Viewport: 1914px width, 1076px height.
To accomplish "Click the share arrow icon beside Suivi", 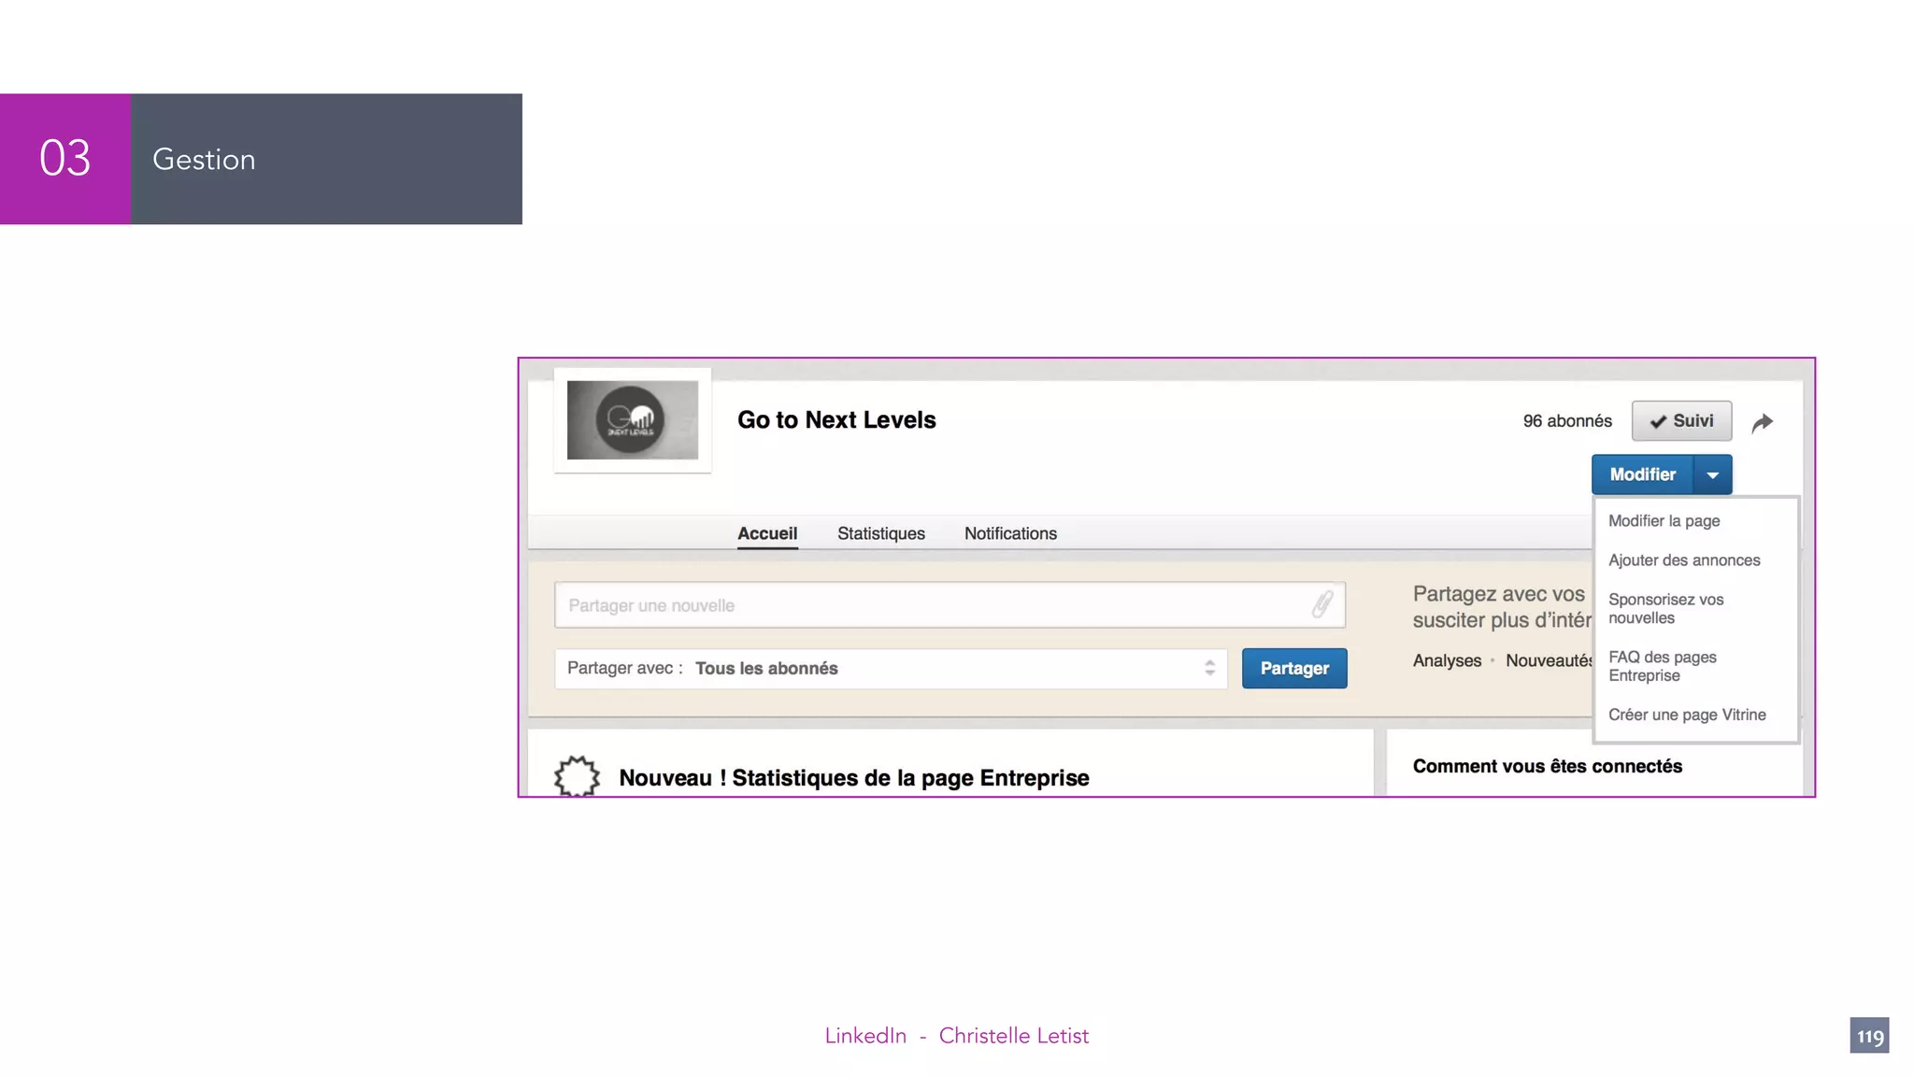I will (1762, 422).
